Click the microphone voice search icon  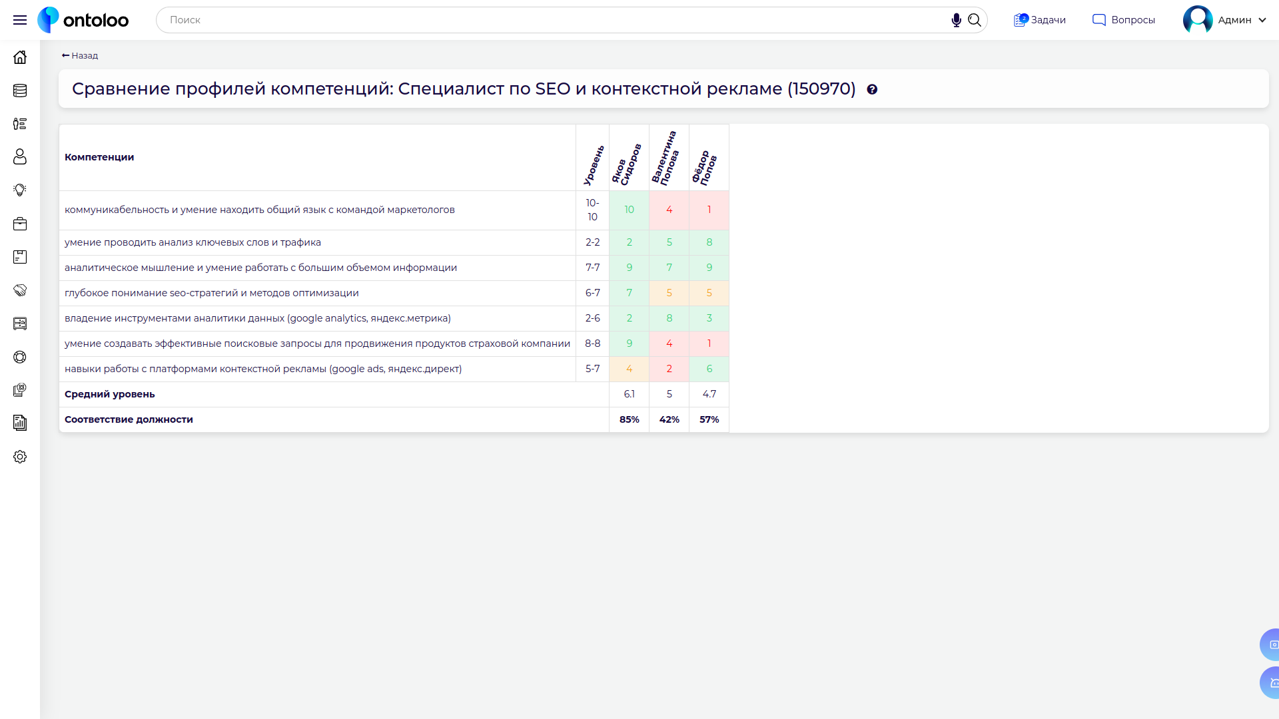(956, 20)
